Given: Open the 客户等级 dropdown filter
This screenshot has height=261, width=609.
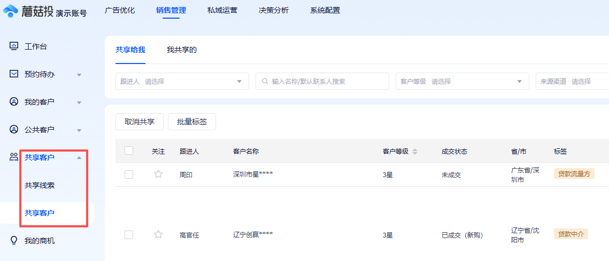Looking at the screenshot, I should click(x=462, y=82).
